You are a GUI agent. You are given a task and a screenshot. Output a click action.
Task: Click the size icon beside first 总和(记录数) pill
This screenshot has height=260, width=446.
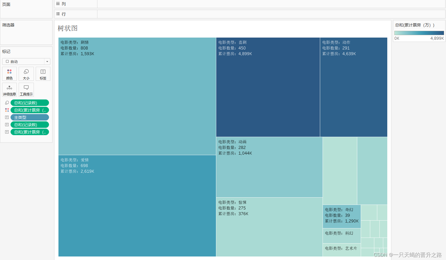click(7, 103)
